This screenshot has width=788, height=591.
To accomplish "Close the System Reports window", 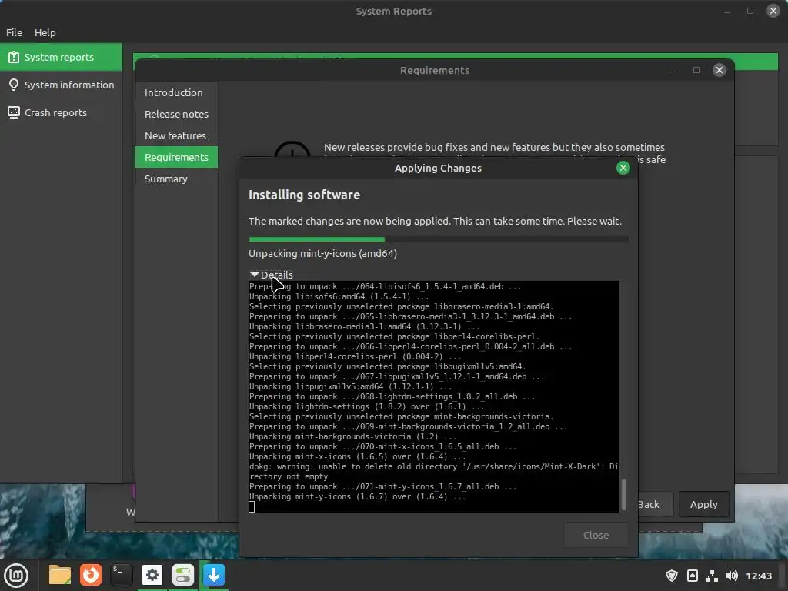I will tap(773, 11).
